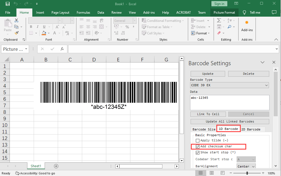Click the AutoSum icon
This screenshot has width=281, height=176.
219,20
